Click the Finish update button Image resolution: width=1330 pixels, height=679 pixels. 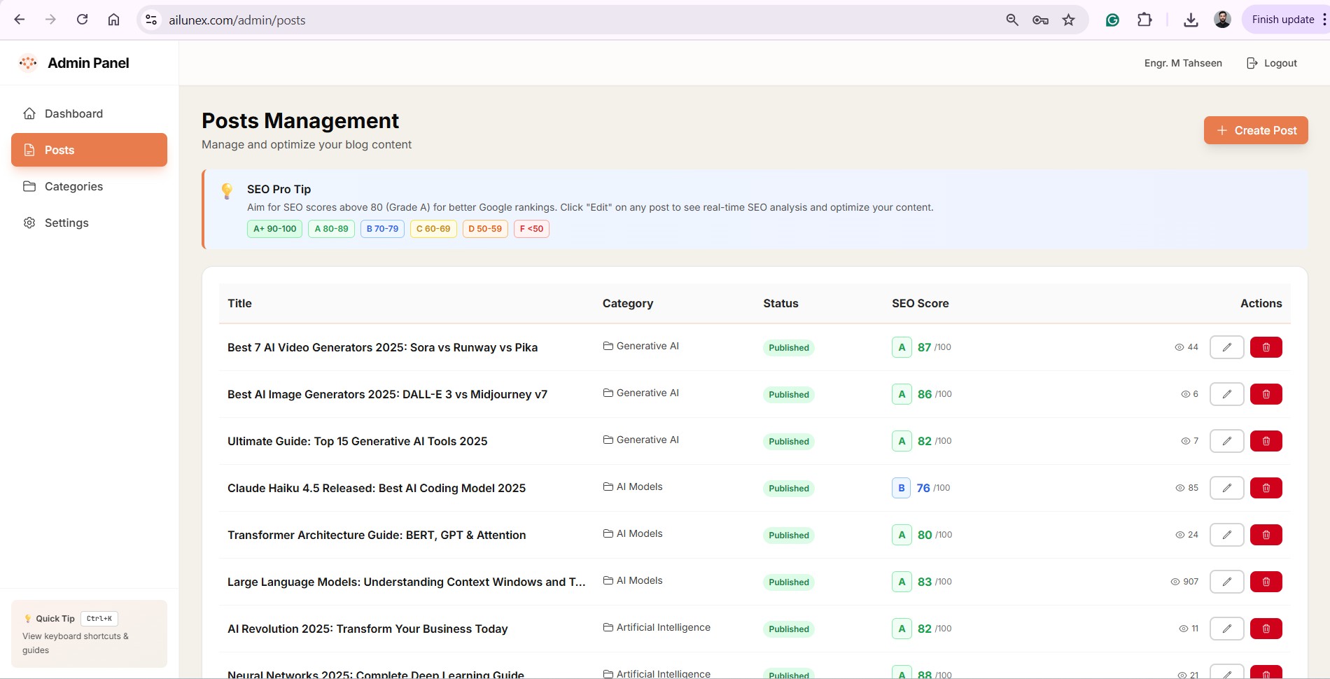pyautogui.click(x=1282, y=20)
